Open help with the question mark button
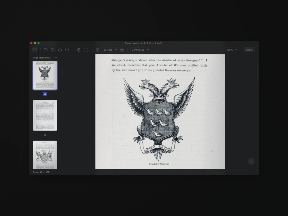 click(x=251, y=161)
